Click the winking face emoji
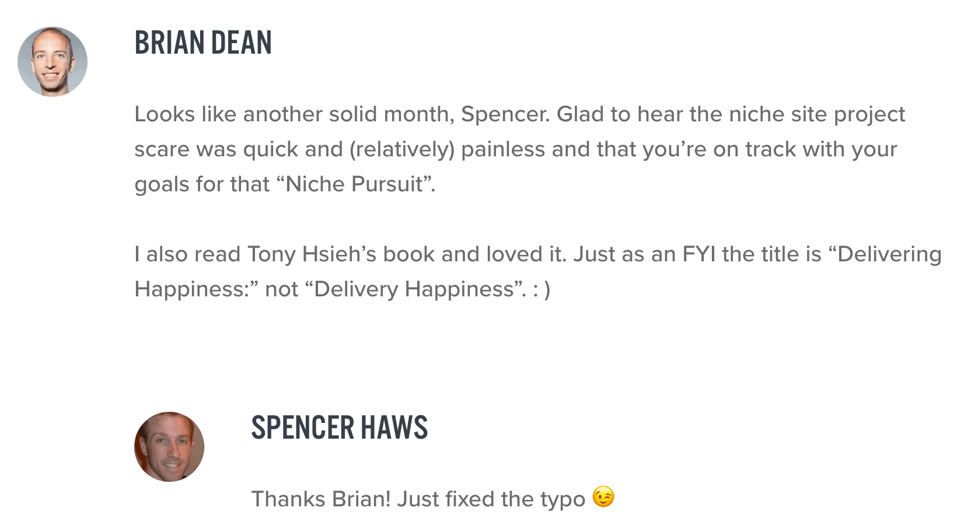Image resolution: width=964 pixels, height=532 pixels. pos(603,497)
